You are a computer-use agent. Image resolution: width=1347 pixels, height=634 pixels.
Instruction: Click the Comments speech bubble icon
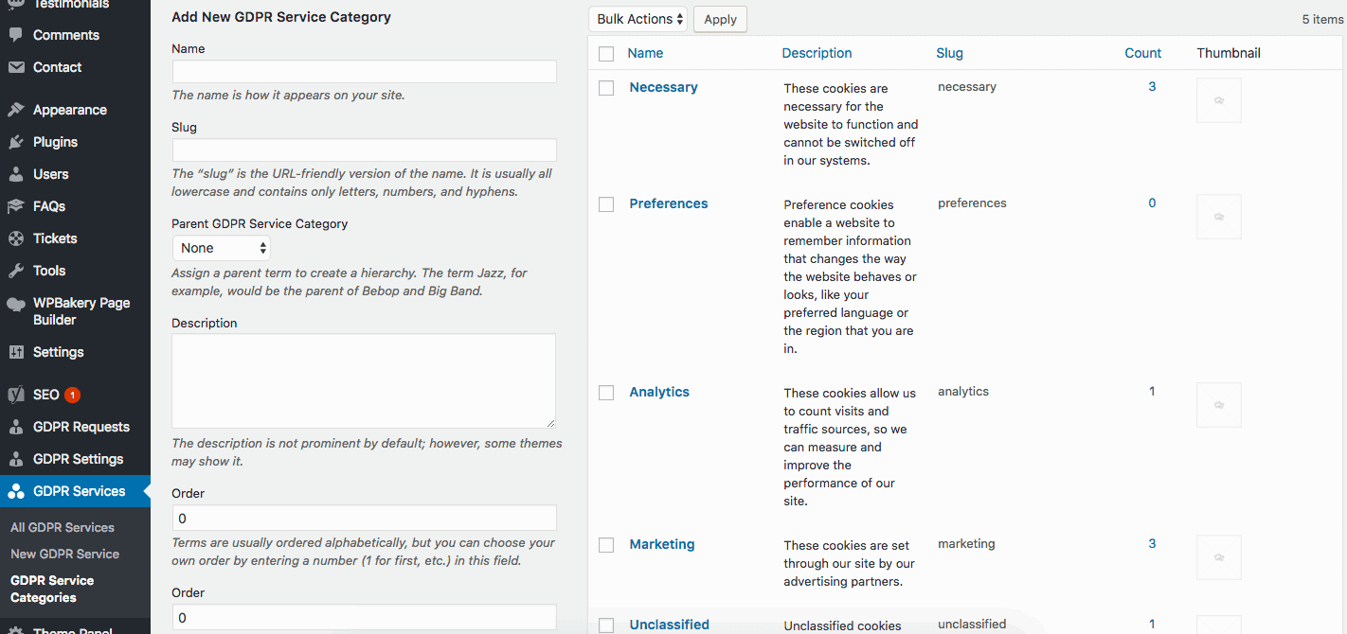[16, 35]
